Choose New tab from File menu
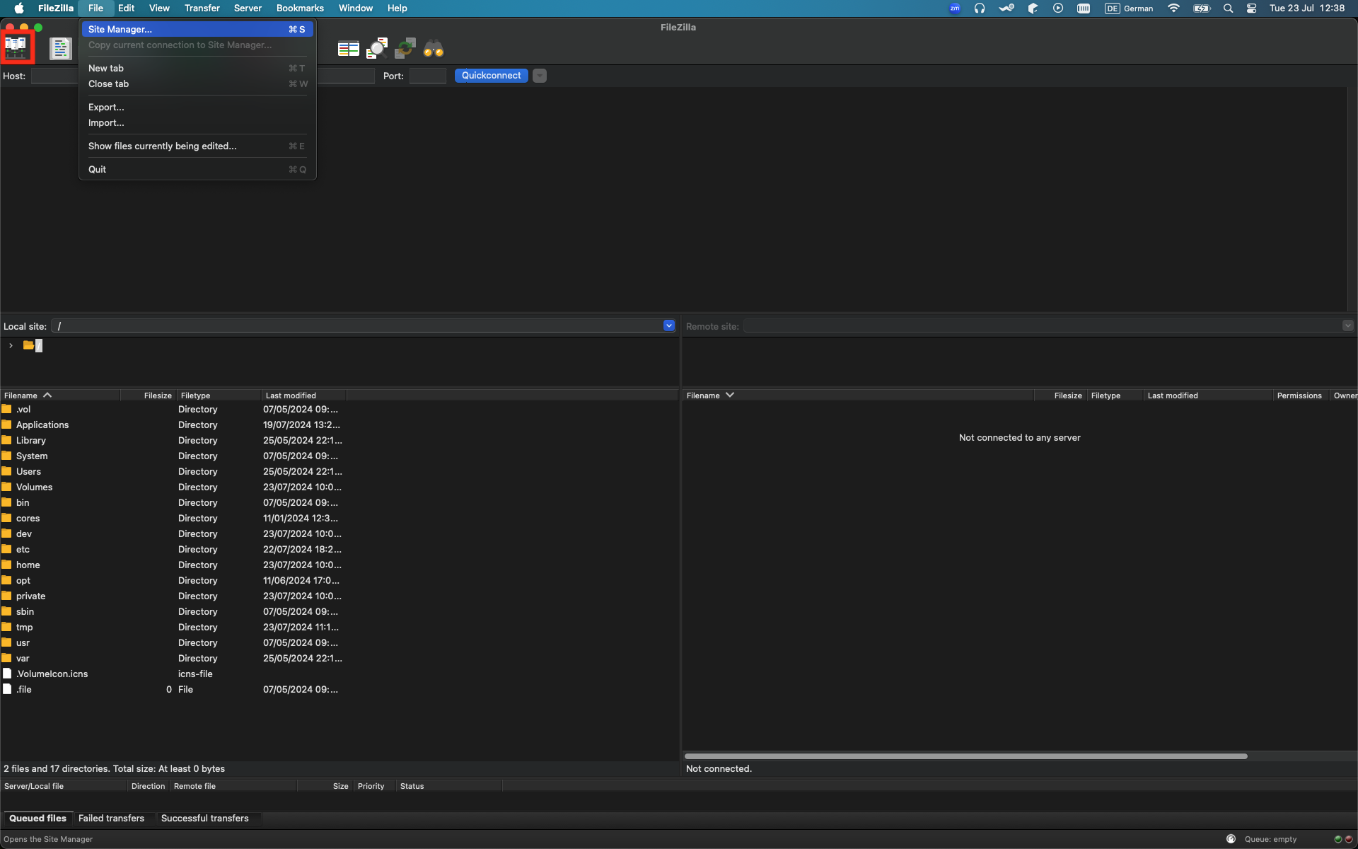The image size is (1358, 849). (197, 68)
